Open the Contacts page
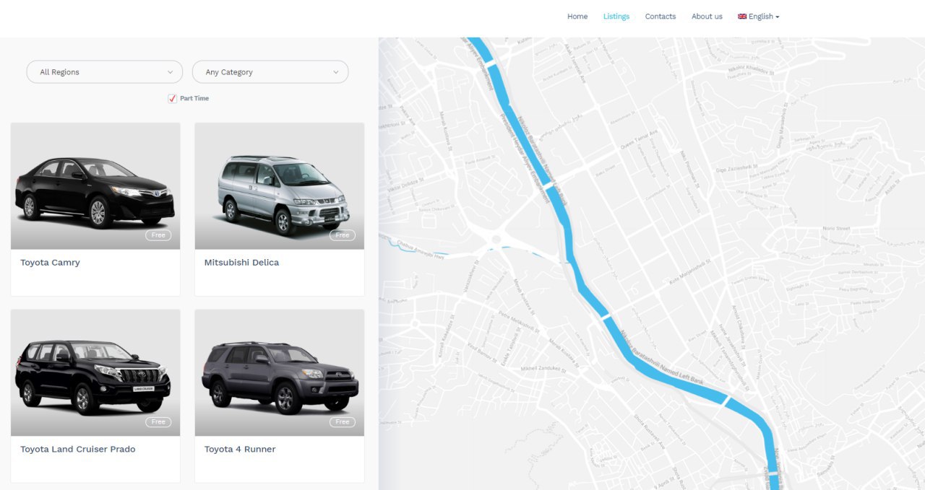Viewport: 925px width, 490px height. tap(661, 17)
